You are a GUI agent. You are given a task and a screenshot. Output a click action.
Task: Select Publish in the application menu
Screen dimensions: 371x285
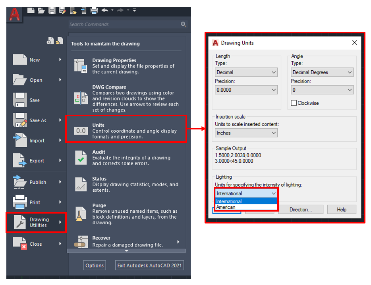tap(37, 182)
